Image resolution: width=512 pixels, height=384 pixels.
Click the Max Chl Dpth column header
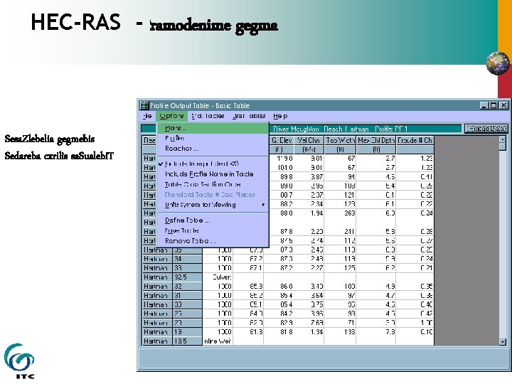(376, 140)
